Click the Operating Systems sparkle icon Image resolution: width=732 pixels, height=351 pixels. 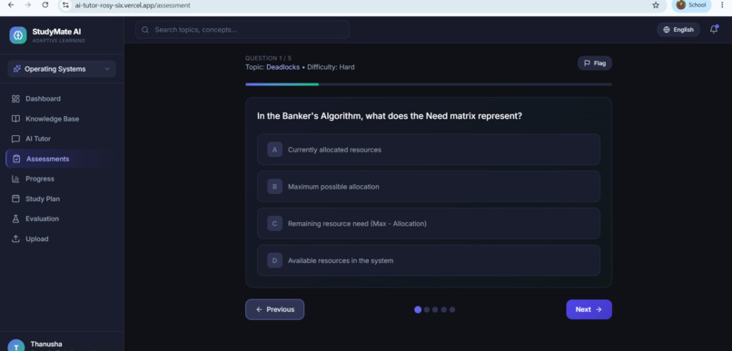coord(17,69)
